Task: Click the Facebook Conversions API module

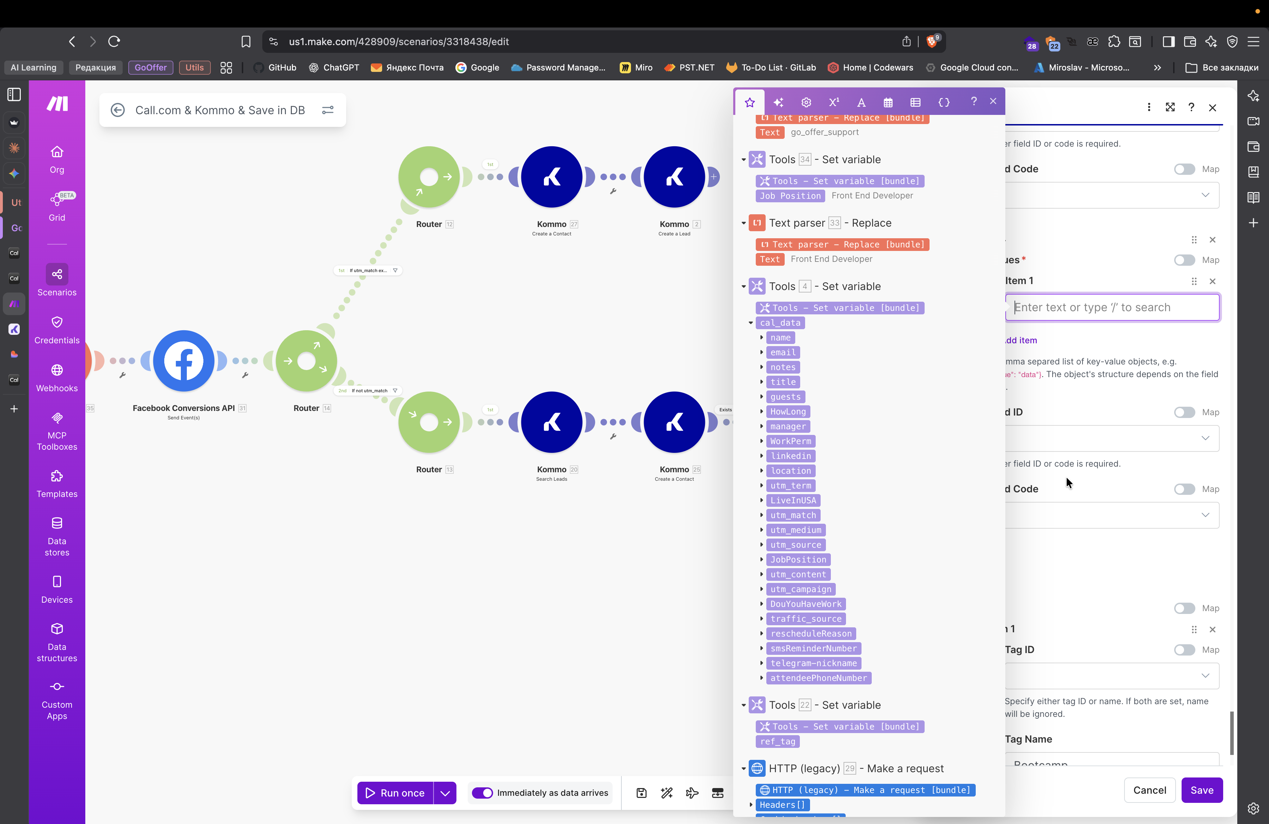Action: click(x=183, y=361)
